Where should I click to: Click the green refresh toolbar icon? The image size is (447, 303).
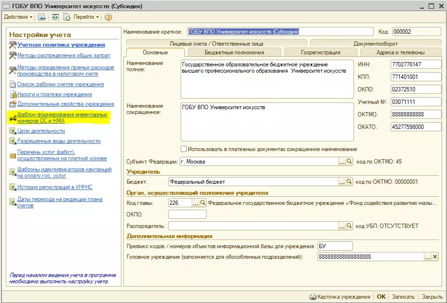coord(55,17)
